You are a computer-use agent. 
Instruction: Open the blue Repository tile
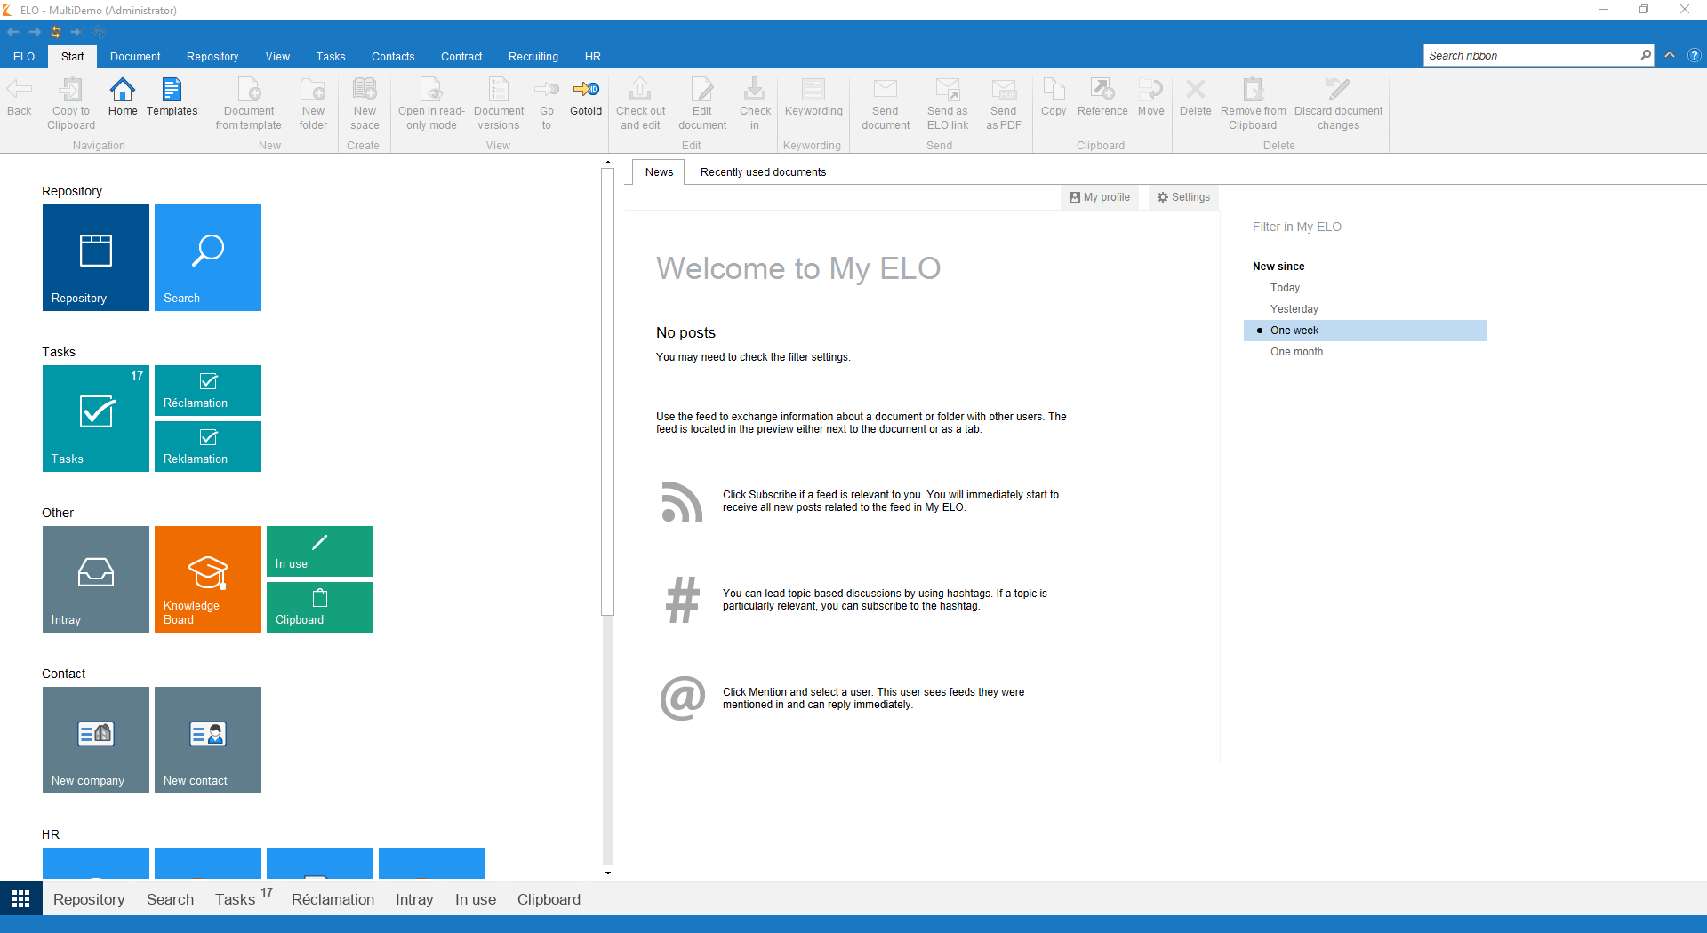point(95,257)
